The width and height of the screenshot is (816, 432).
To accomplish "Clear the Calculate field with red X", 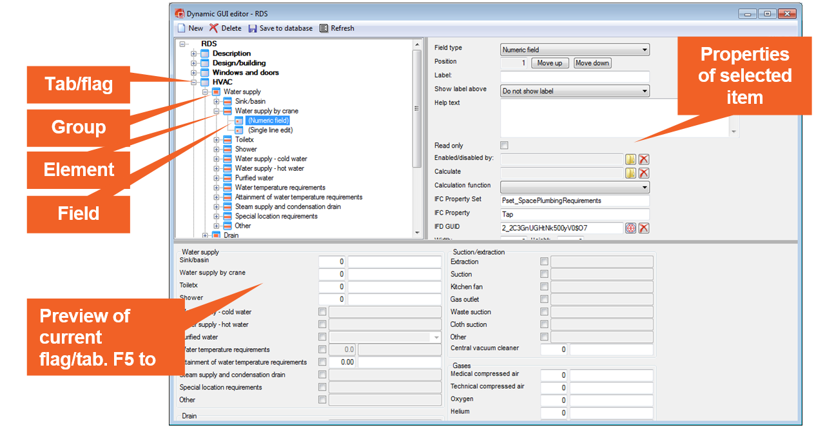I will [x=643, y=173].
